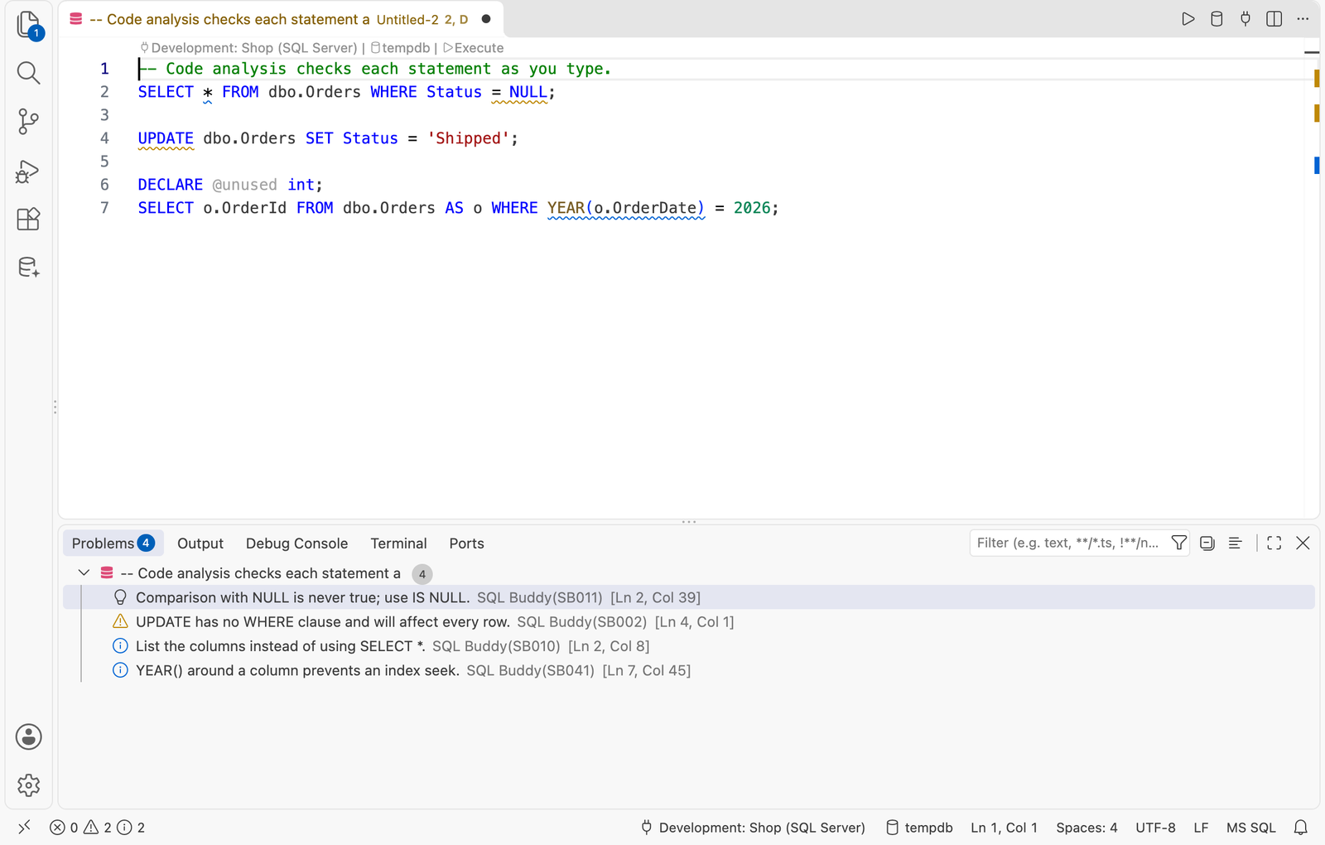
Task: Focus the Problems filter input field
Action: coord(1067,543)
